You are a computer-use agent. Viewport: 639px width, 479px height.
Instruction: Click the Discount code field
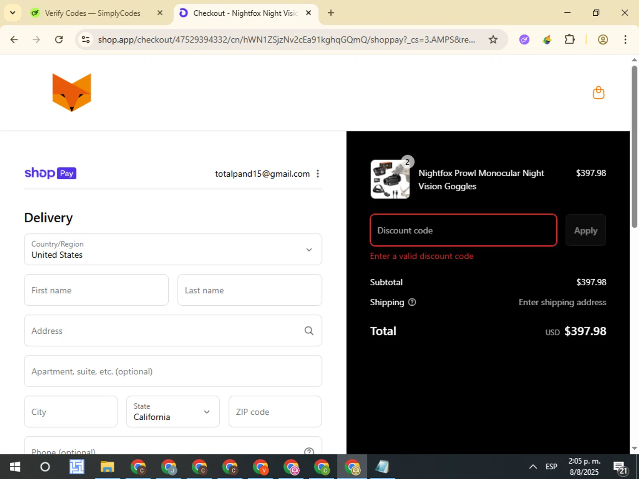[x=463, y=230]
